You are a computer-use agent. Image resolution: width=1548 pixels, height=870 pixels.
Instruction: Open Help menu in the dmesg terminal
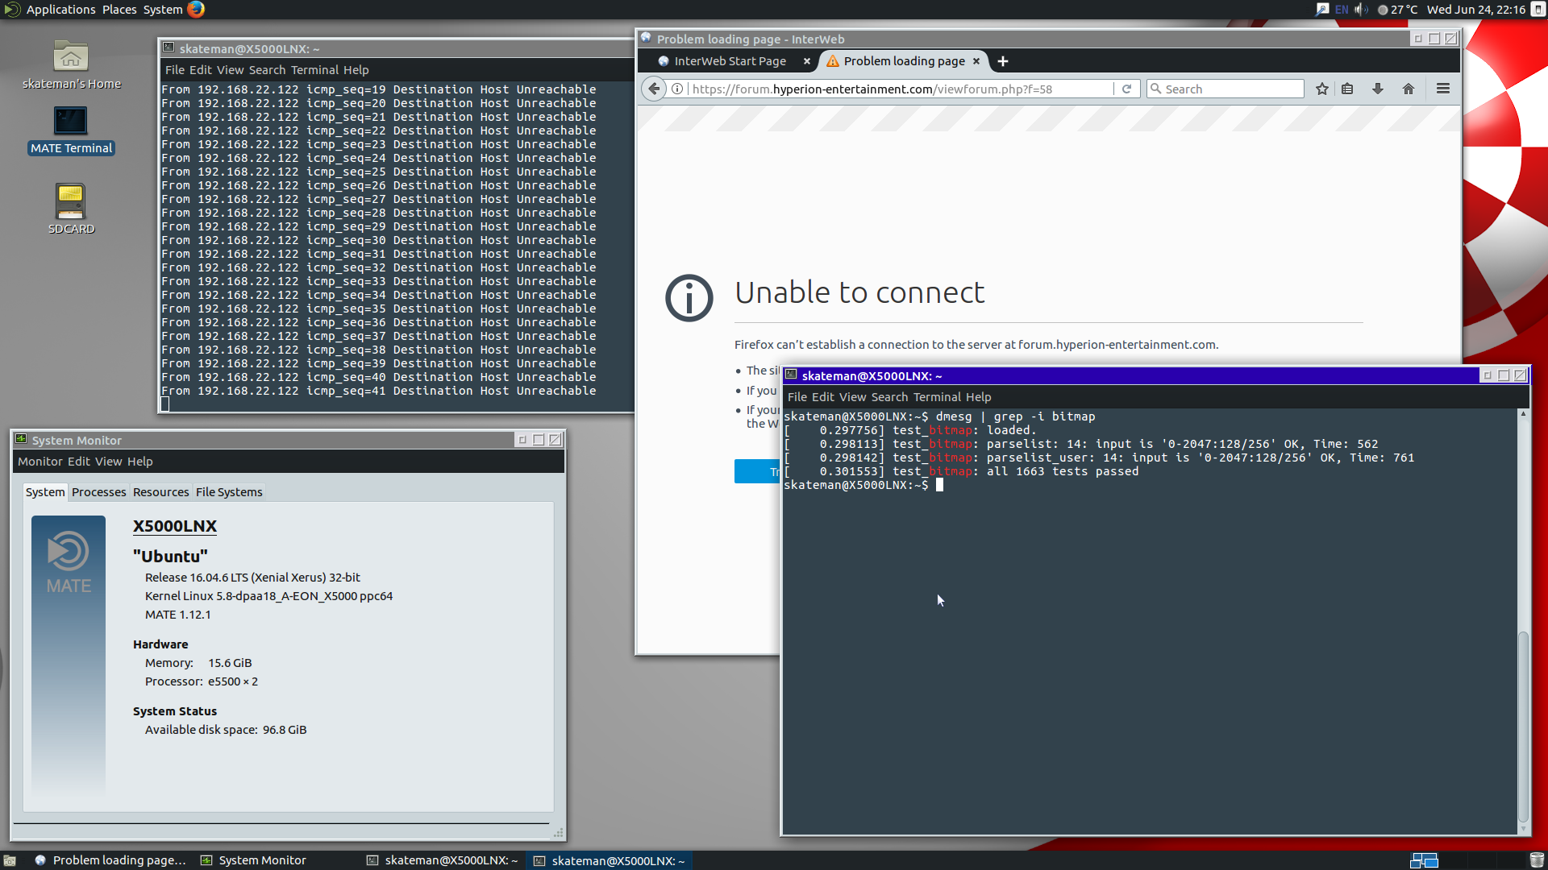pos(978,397)
